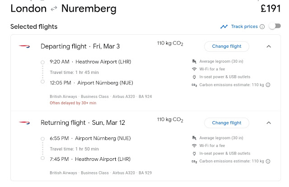
Task: Click the returning flight Wi-Fi icon
Action: (x=194, y=146)
